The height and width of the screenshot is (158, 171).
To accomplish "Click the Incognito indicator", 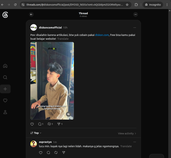I will click(x=153, y=5).
